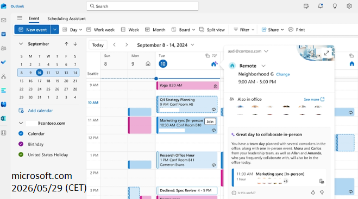Switch to Work week view
358x199 pixels.
point(101,30)
